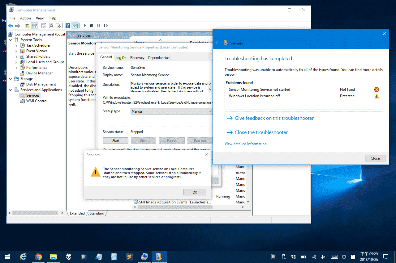This screenshot has height=263, width=396.
Task: Click the Not fixed red error icon
Action: point(377,90)
